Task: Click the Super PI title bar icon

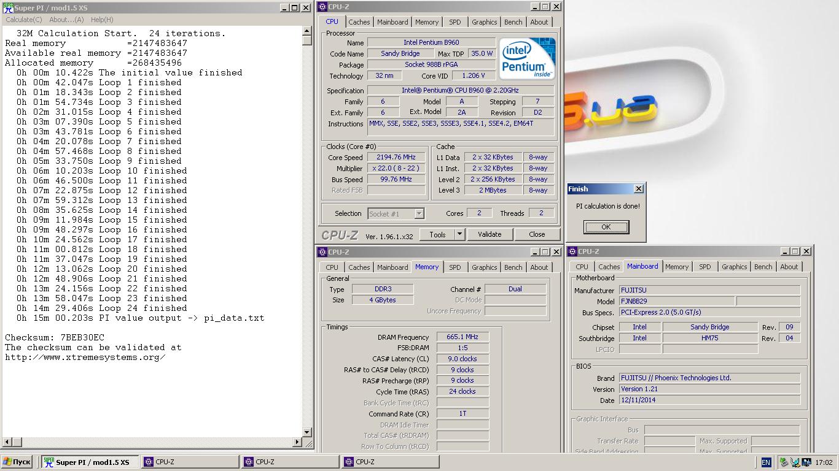Action: click(x=7, y=7)
